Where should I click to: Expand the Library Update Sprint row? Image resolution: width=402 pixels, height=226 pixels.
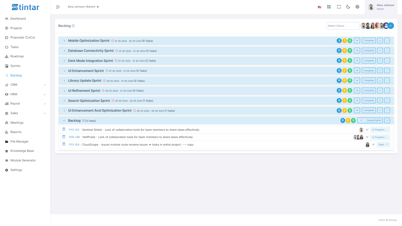(x=64, y=81)
